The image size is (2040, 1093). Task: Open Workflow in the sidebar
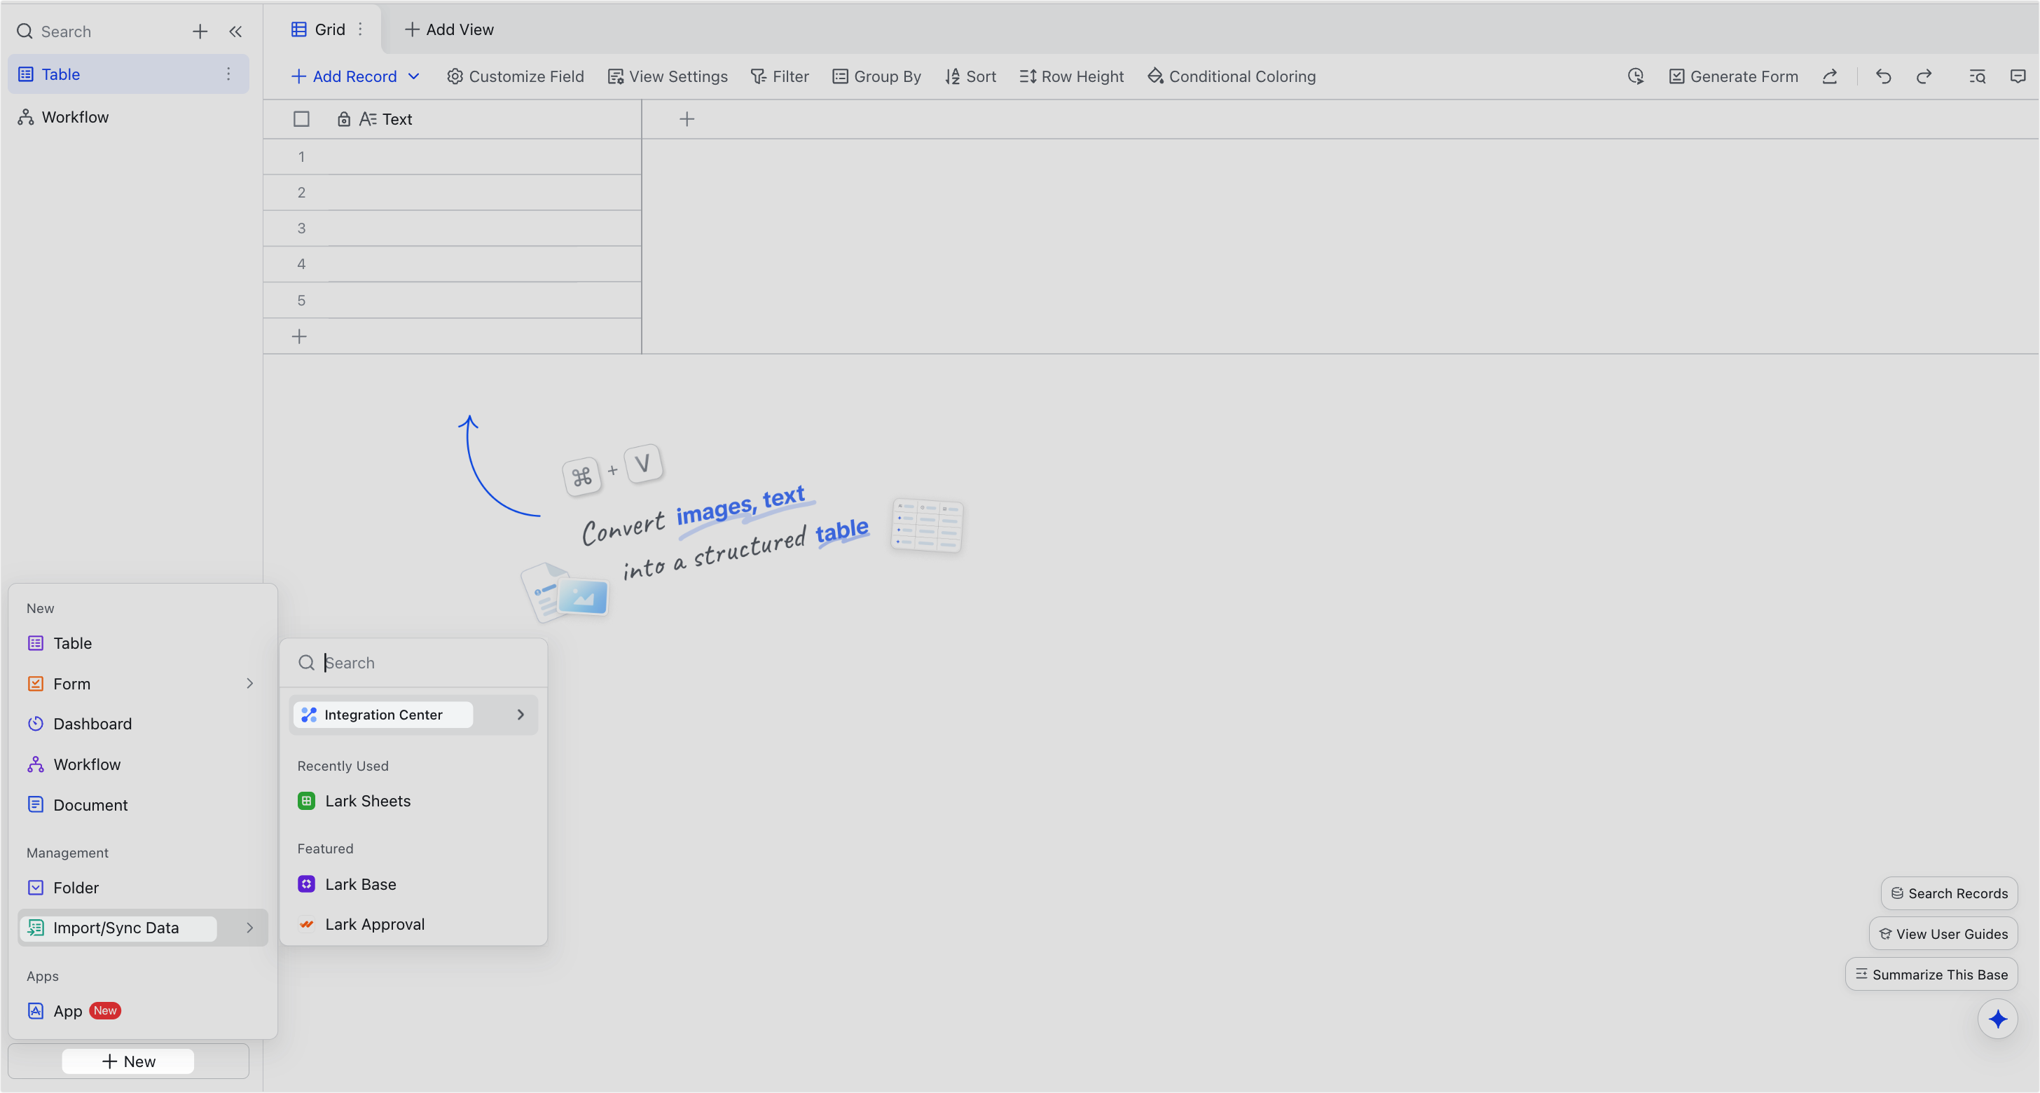click(x=128, y=117)
